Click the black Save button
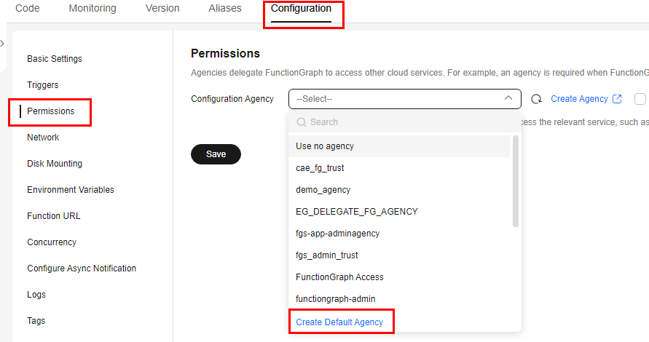The height and width of the screenshot is (342, 649). point(216,154)
